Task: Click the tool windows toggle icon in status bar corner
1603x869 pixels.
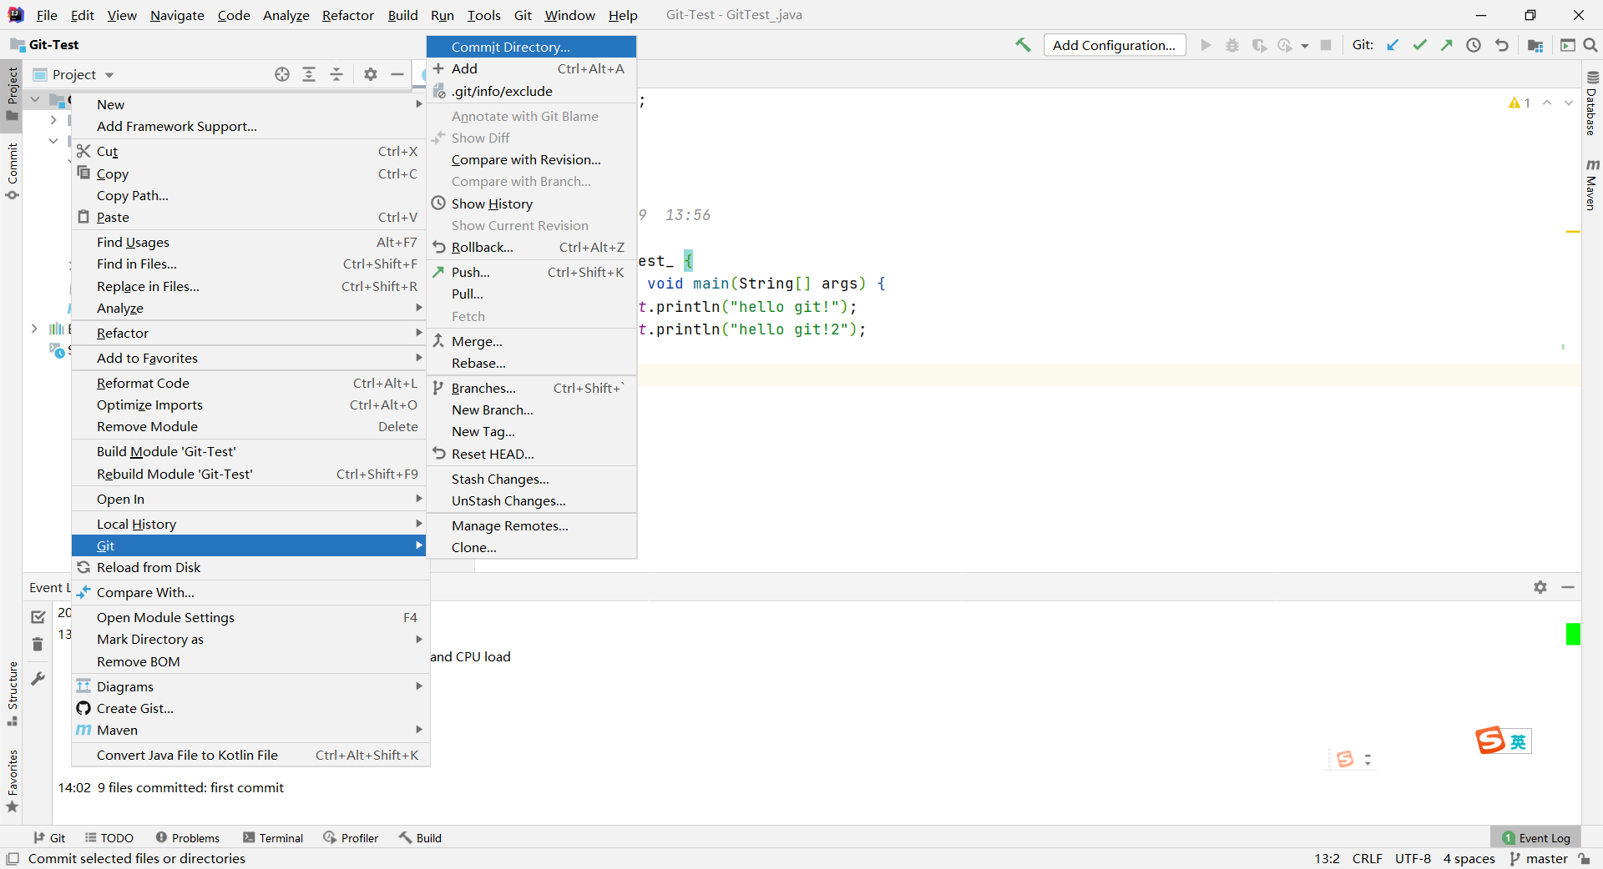Action: [x=13, y=858]
